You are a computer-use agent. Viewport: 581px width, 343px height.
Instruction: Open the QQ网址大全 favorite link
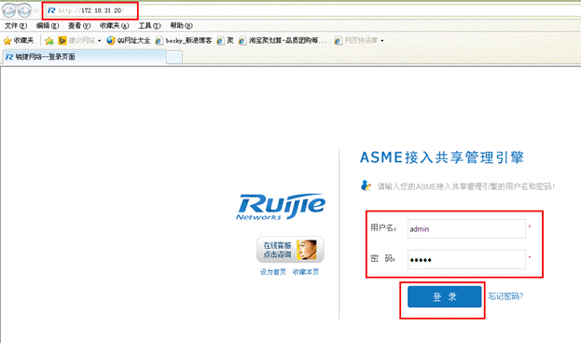[129, 40]
